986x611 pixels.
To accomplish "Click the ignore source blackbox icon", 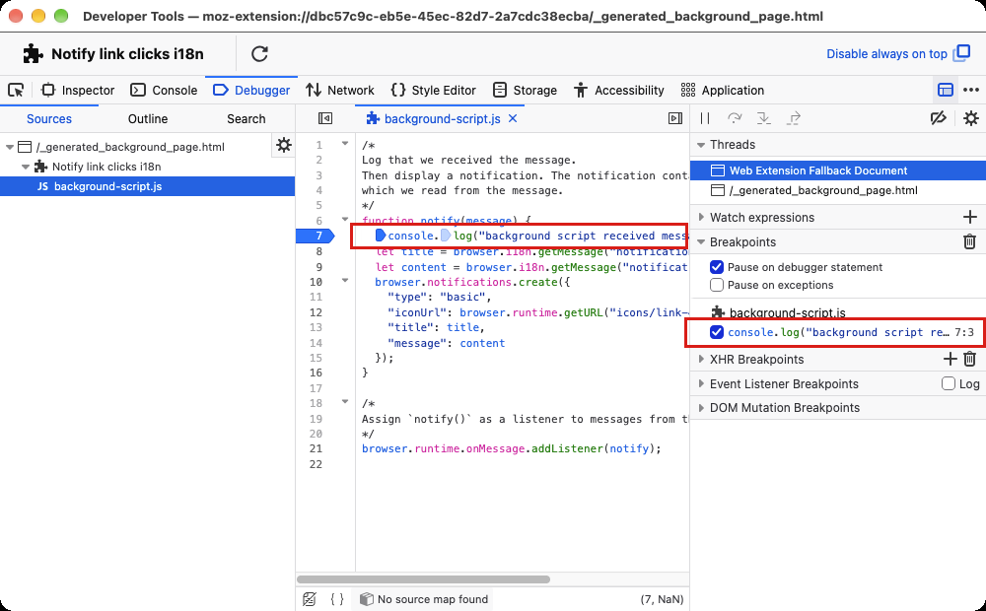I will click(x=310, y=599).
